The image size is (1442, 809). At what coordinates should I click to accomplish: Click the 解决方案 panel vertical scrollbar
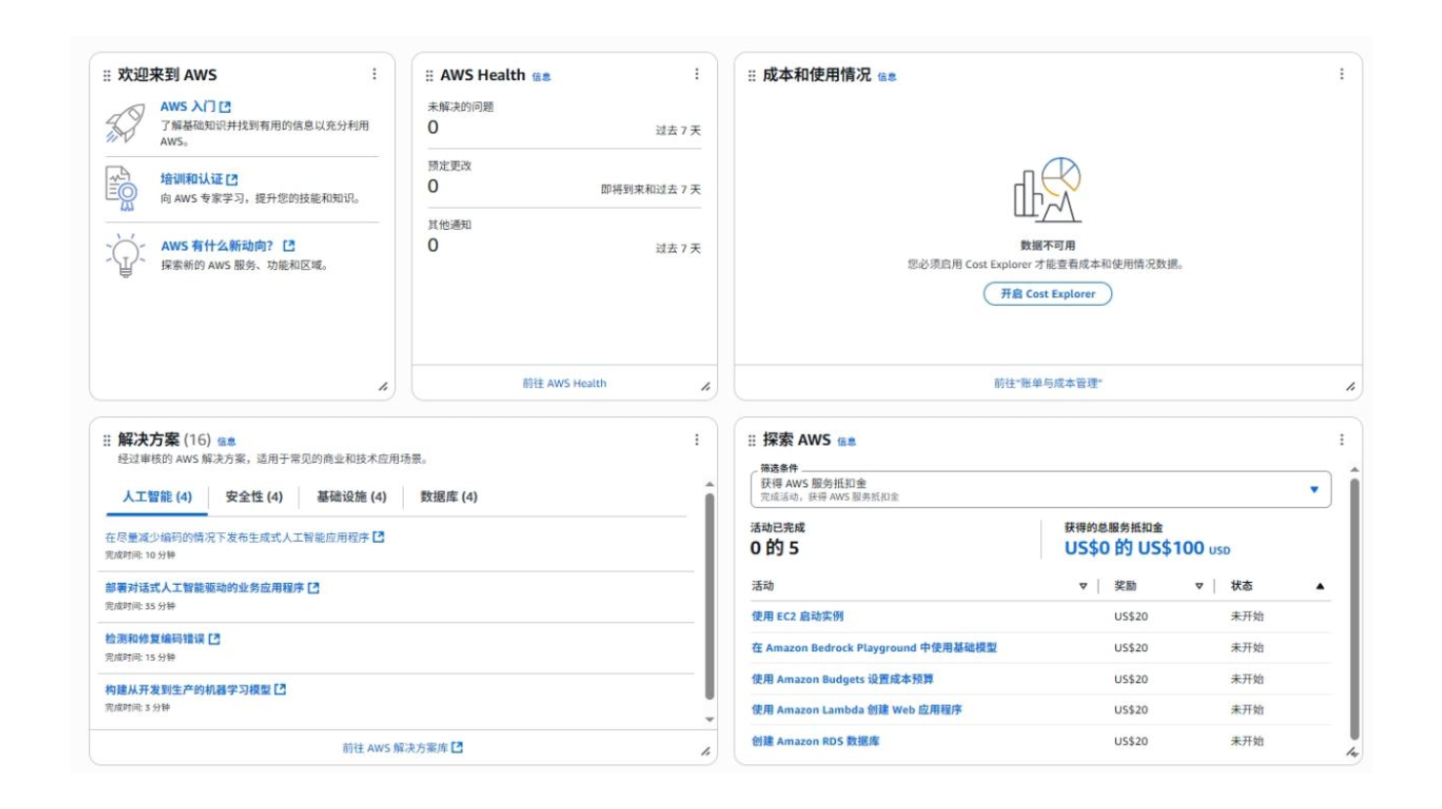(709, 595)
